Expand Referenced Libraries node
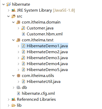 [9, 99]
